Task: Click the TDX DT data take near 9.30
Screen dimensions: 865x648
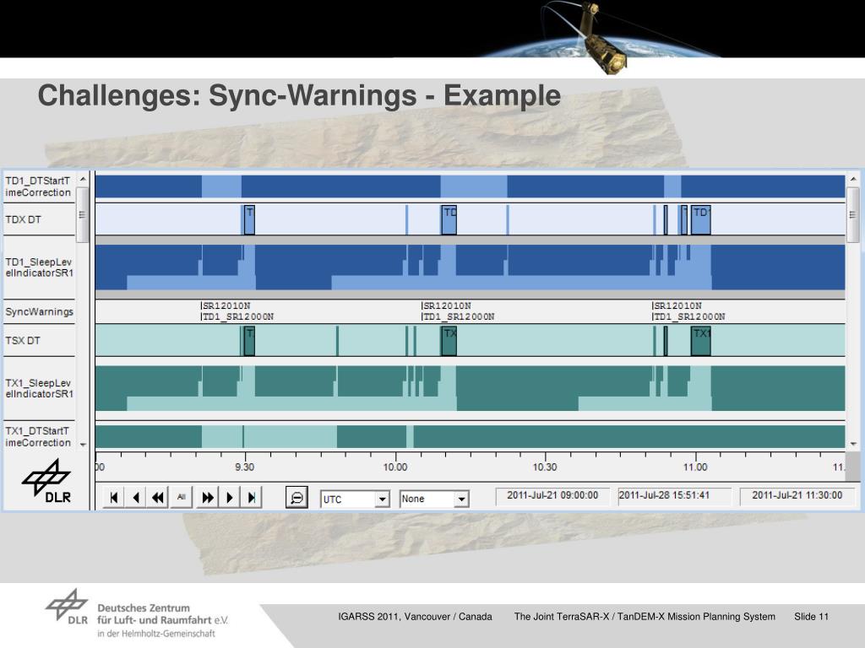Action: 249,219
